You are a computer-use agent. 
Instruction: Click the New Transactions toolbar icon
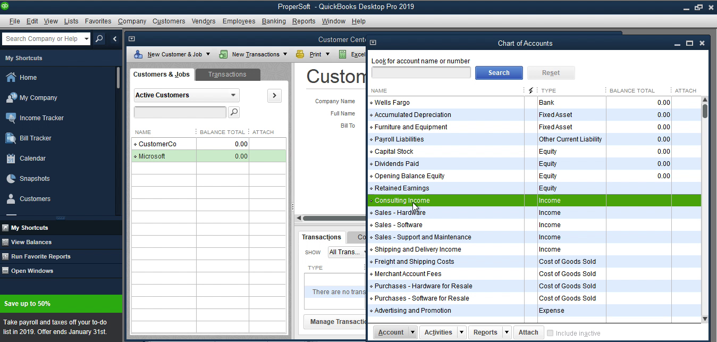223,54
